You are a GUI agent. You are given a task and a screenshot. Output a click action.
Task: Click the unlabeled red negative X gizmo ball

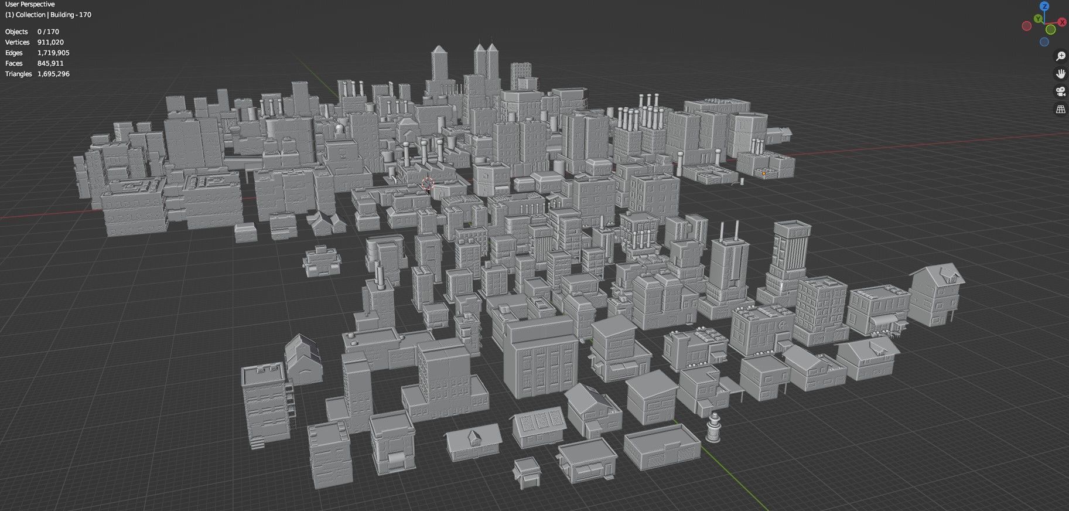[x=1027, y=26]
